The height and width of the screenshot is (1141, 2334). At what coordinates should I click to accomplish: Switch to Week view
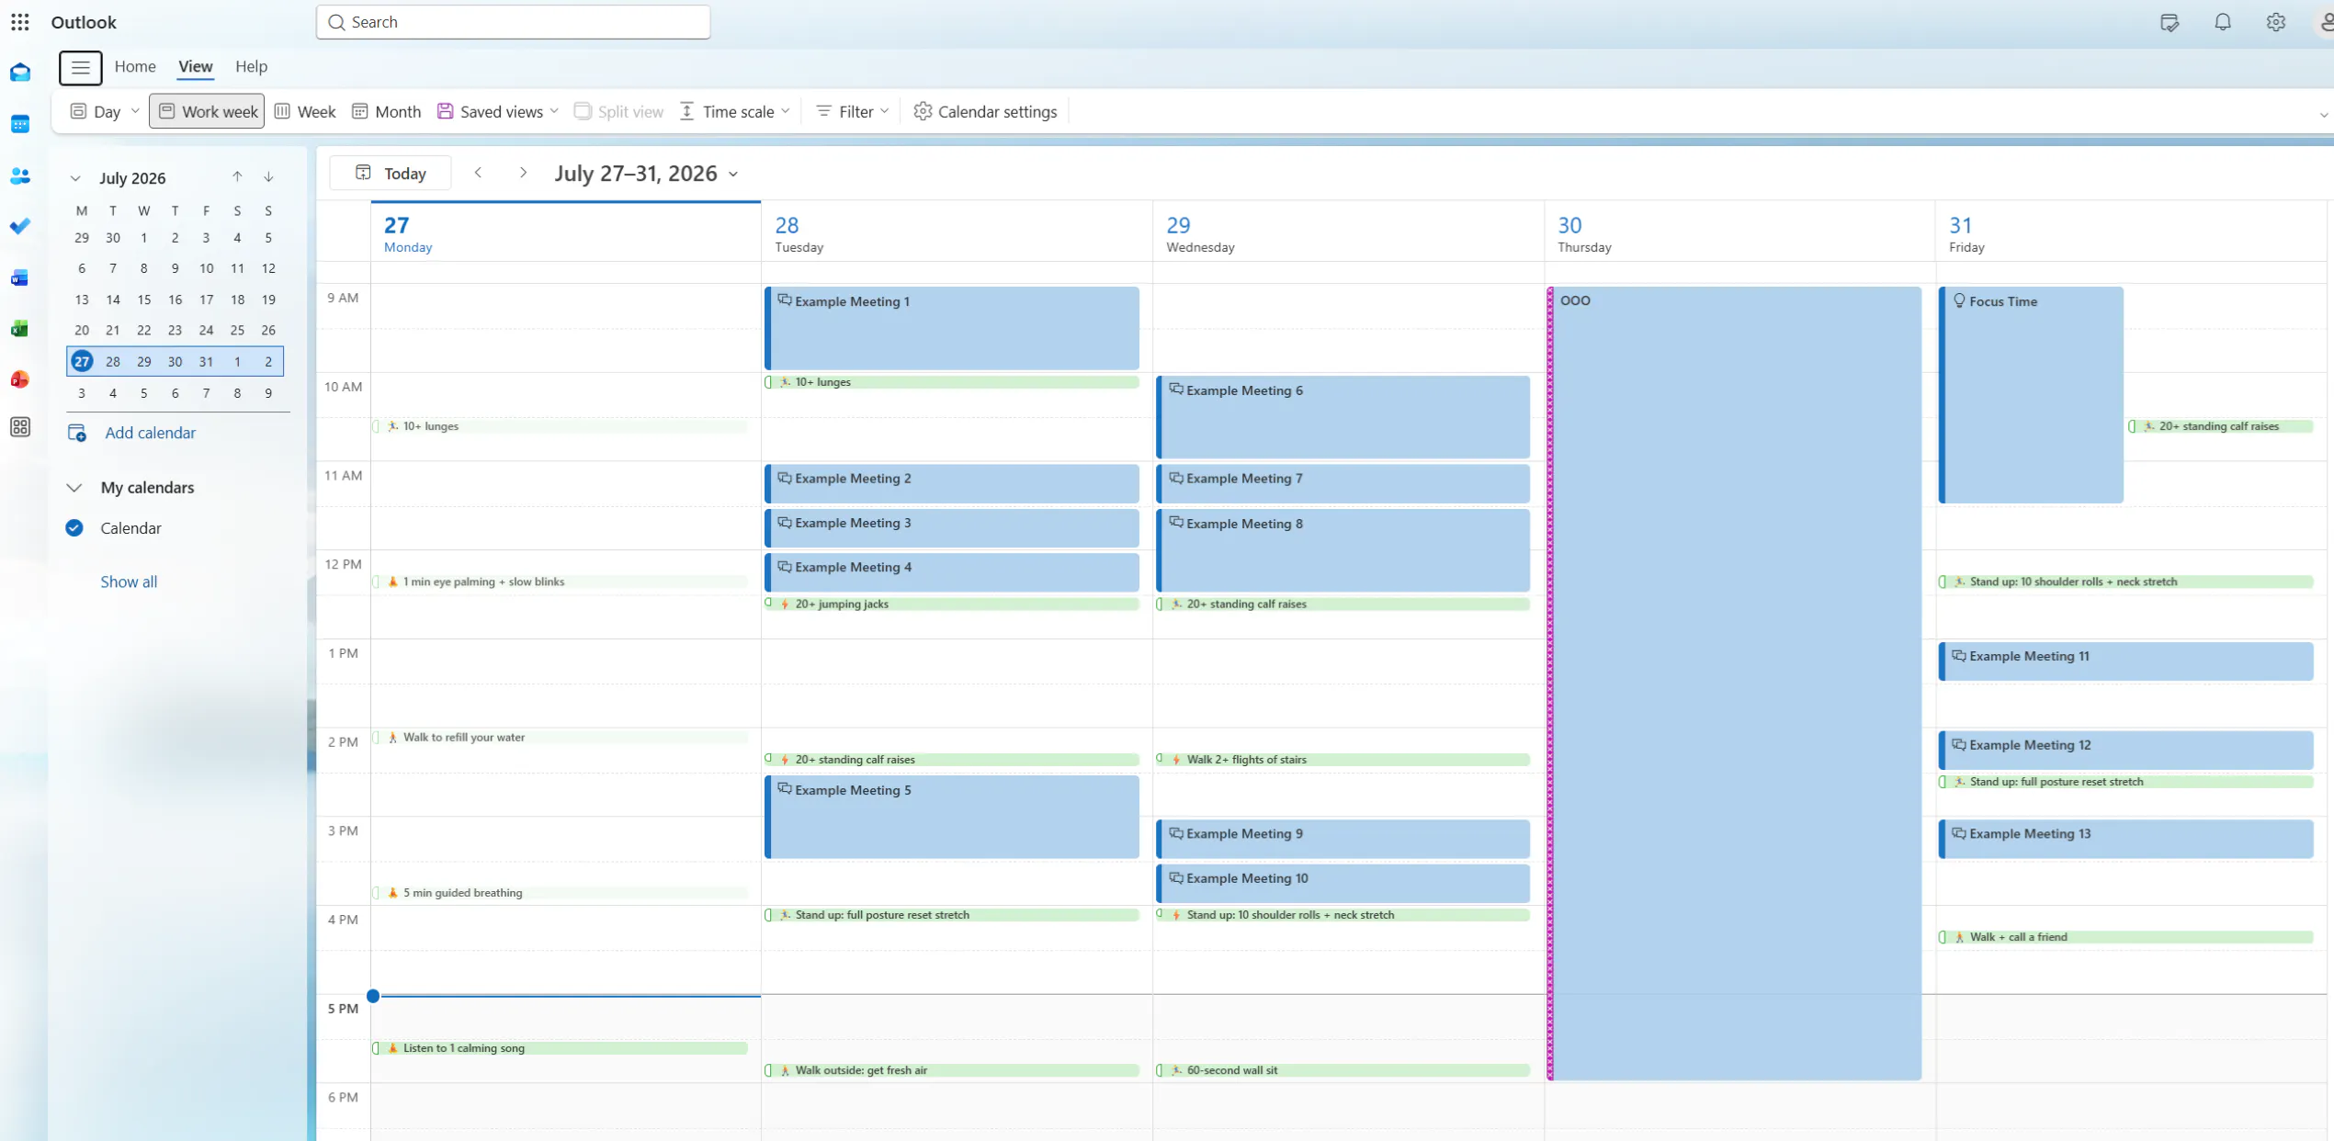tap(305, 111)
